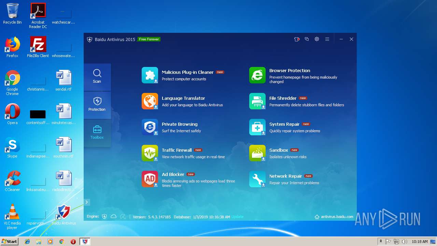Open the antivirus.baidu.com homepage link
The height and width of the screenshot is (246, 437).
334,217
